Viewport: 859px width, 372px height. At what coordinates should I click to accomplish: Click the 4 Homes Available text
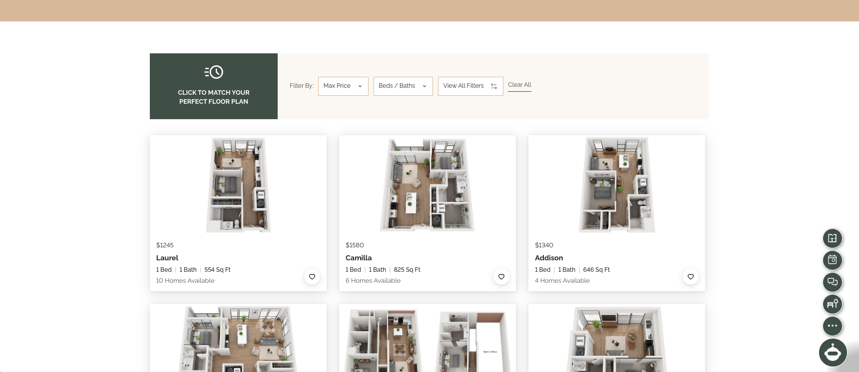click(x=562, y=281)
